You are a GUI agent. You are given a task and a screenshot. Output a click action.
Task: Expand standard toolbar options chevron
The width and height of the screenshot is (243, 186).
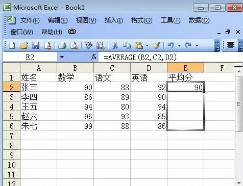coord(217,46)
